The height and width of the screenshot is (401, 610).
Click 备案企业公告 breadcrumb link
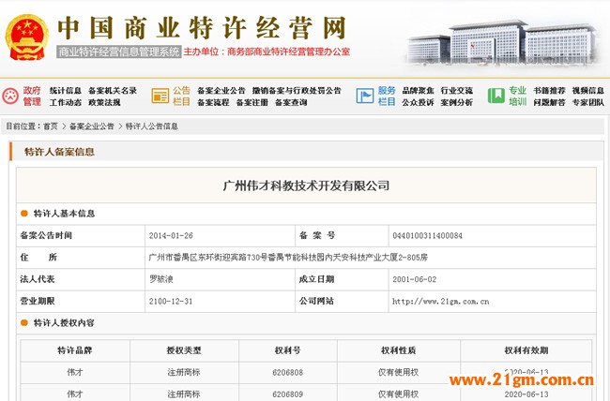pyautogui.click(x=92, y=126)
